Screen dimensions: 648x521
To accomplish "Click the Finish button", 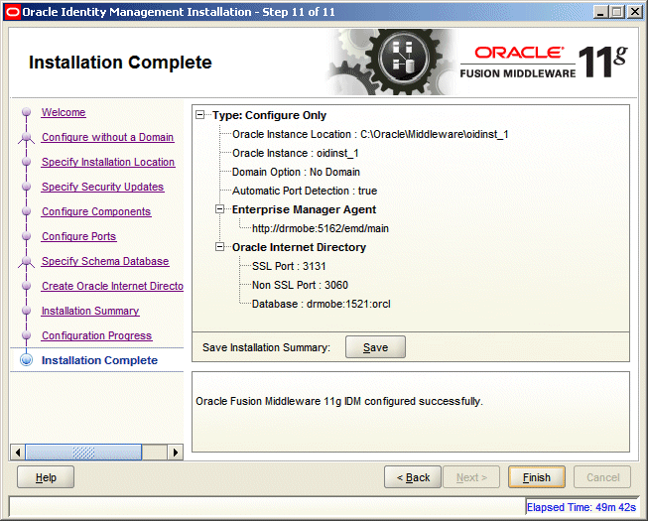I will coord(537,477).
